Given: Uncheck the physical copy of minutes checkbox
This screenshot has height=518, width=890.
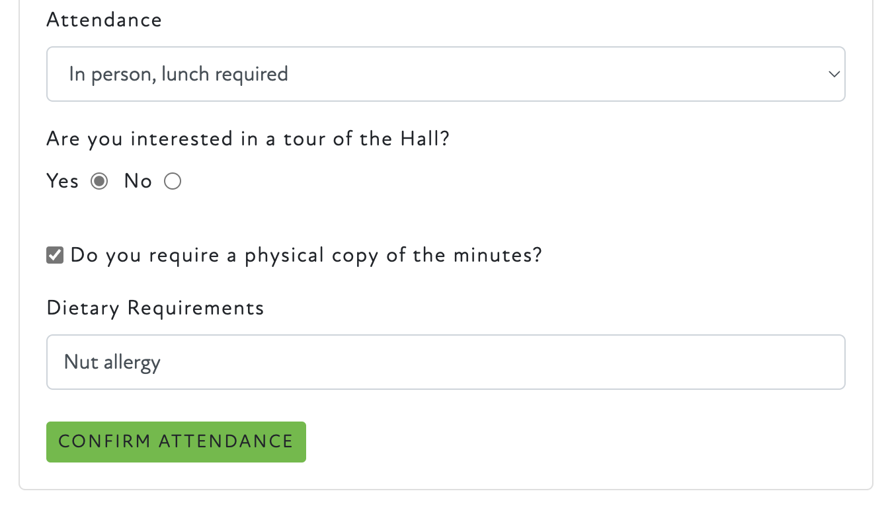Looking at the screenshot, I should (x=55, y=255).
